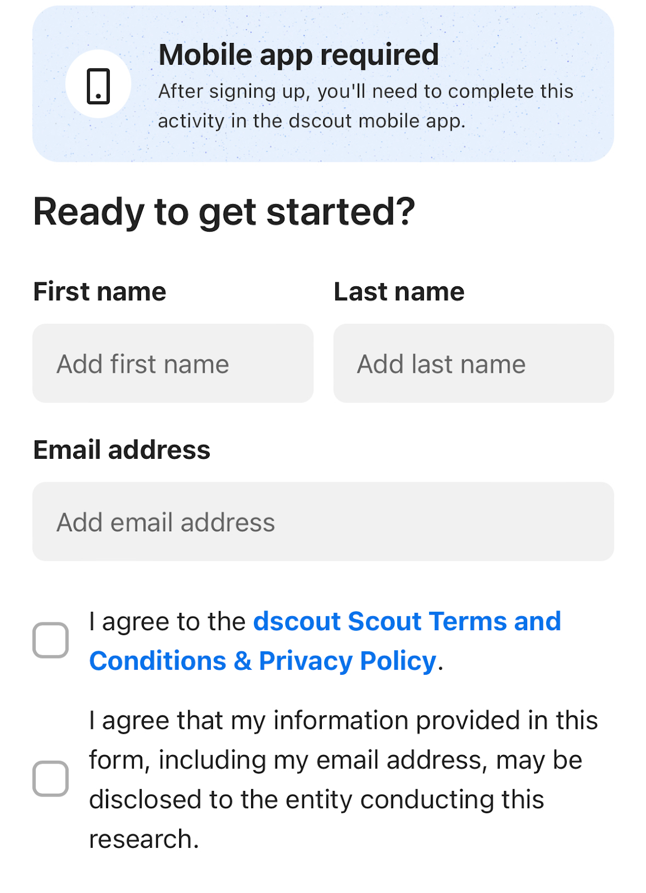This screenshot has width=646, height=893.
Task: Click the "Last name" field label
Action: [399, 292]
